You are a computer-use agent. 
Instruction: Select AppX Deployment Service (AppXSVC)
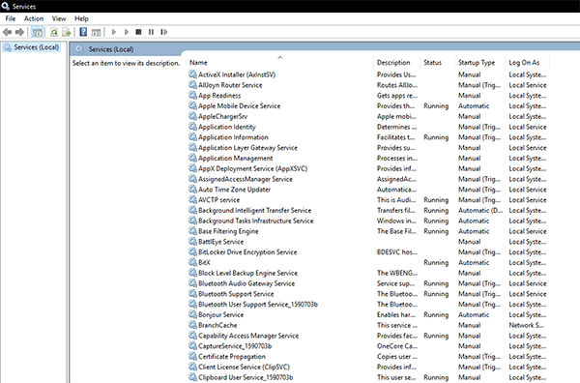(252, 168)
